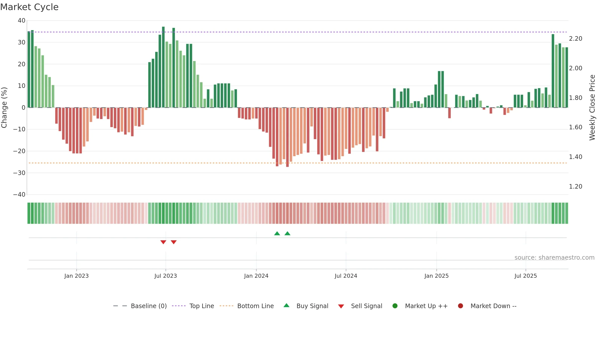Image resolution: width=603 pixels, height=339 pixels.
Task: Select the first green buy signal marker on chart
Action: pos(277,234)
